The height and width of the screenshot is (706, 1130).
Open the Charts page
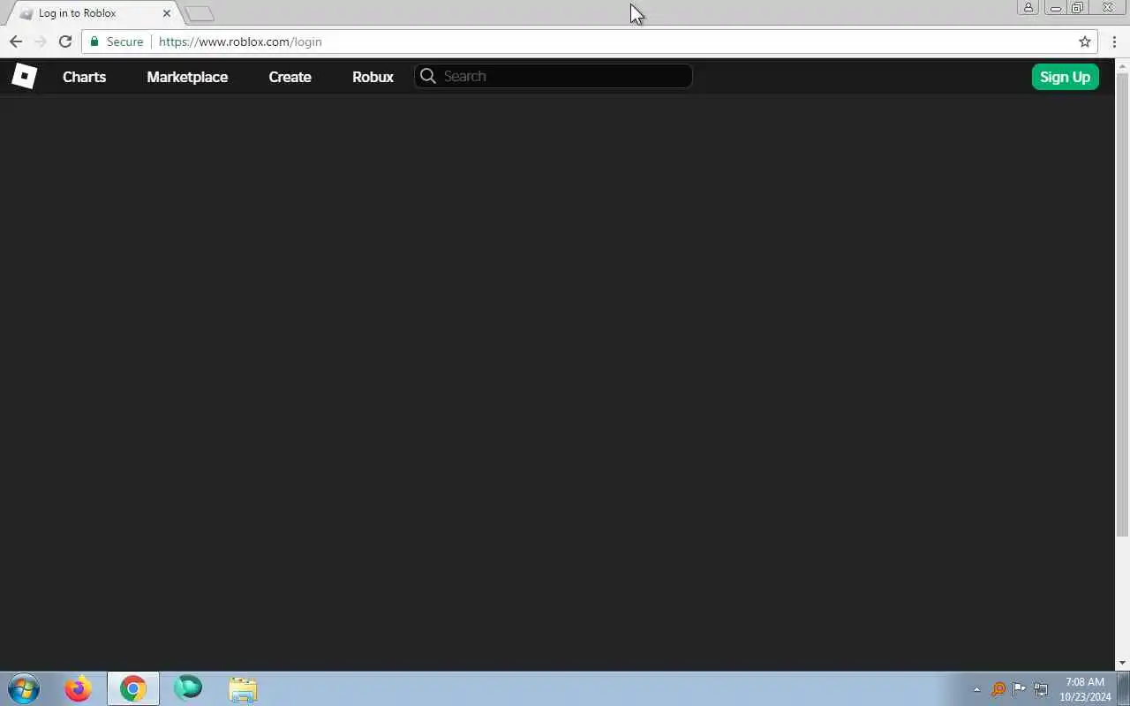(84, 77)
